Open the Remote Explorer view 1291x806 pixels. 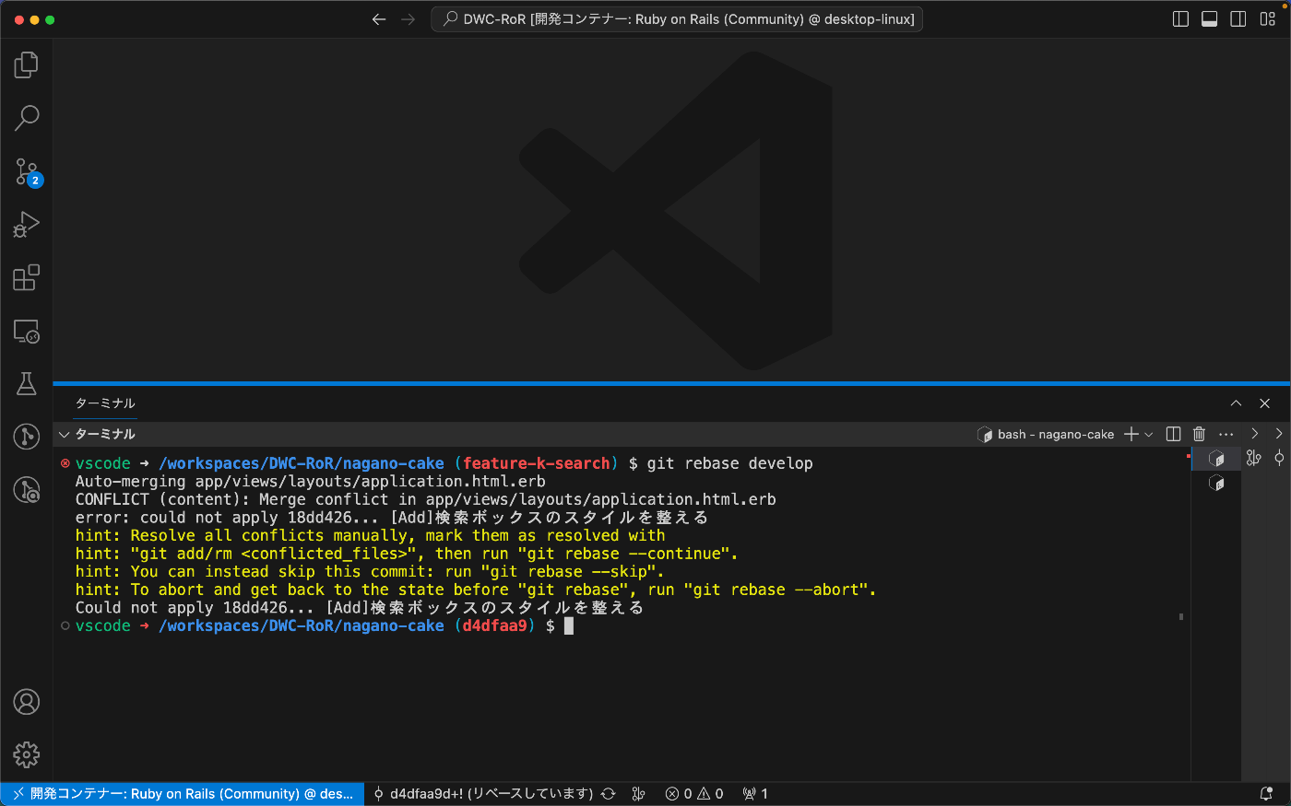click(26, 331)
